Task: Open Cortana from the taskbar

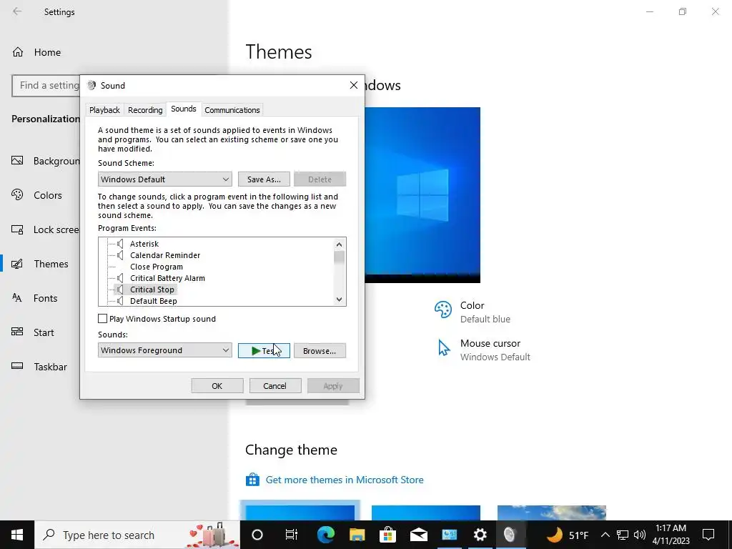Action: [x=257, y=535]
